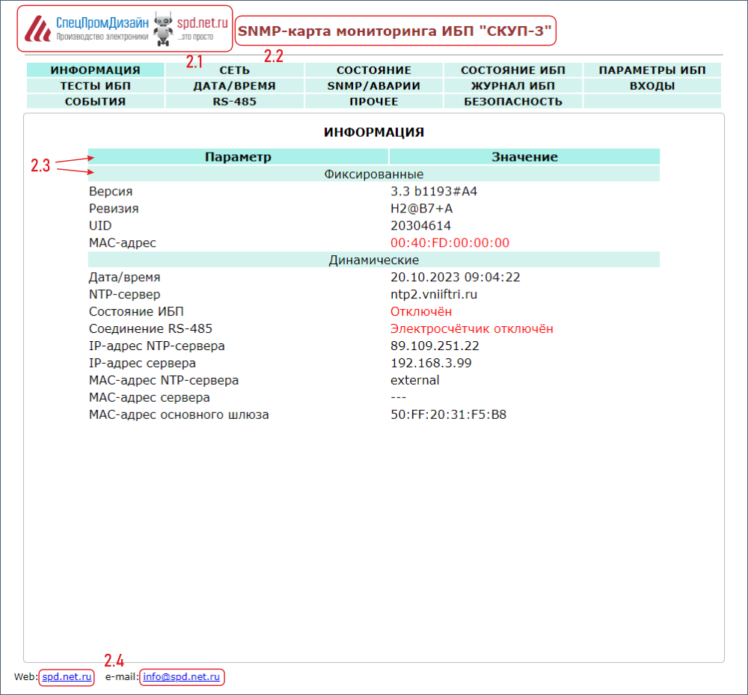
Task: Click the SNMP-карта мониторинга ИБП page title
Action: pyautogui.click(x=395, y=31)
